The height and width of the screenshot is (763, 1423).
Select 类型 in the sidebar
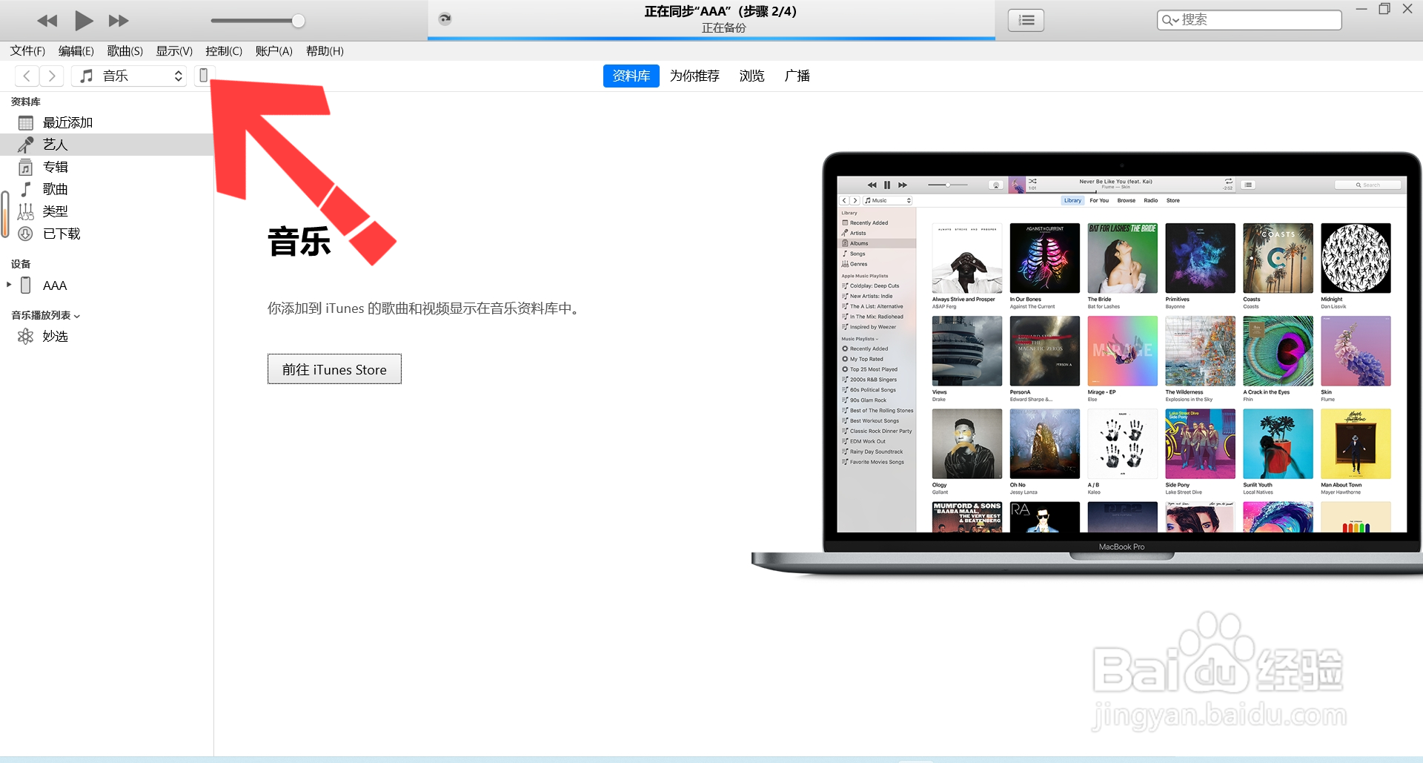[x=107, y=211]
